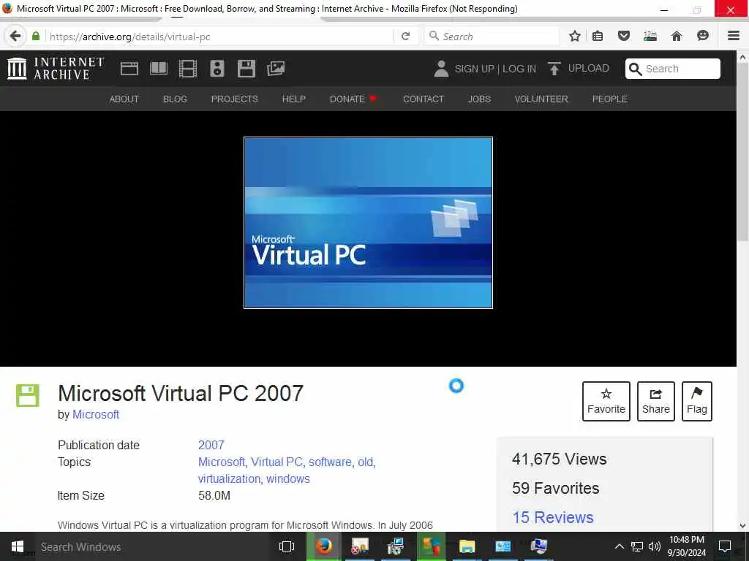The image size is (749, 561).
Task: Click the SIGN UP link
Action: (x=474, y=69)
